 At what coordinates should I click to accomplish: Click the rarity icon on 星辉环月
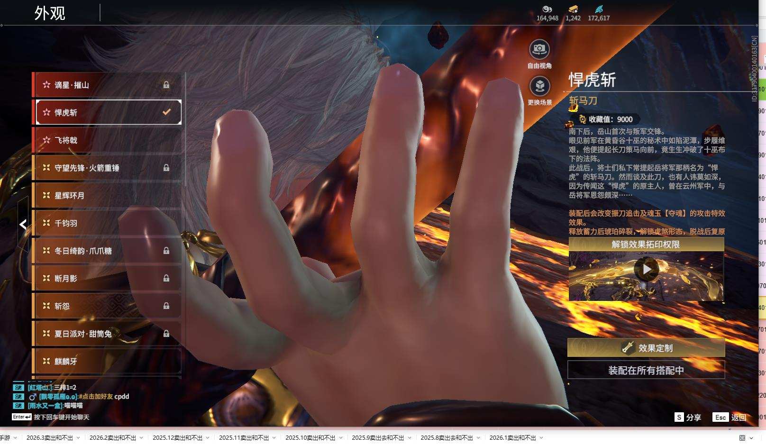(x=46, y=195)
